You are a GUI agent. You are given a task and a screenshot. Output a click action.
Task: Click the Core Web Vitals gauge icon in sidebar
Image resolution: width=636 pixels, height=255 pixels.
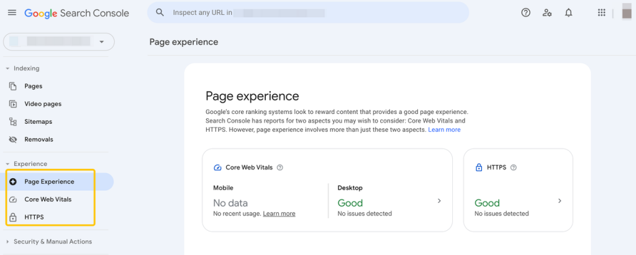13,200
